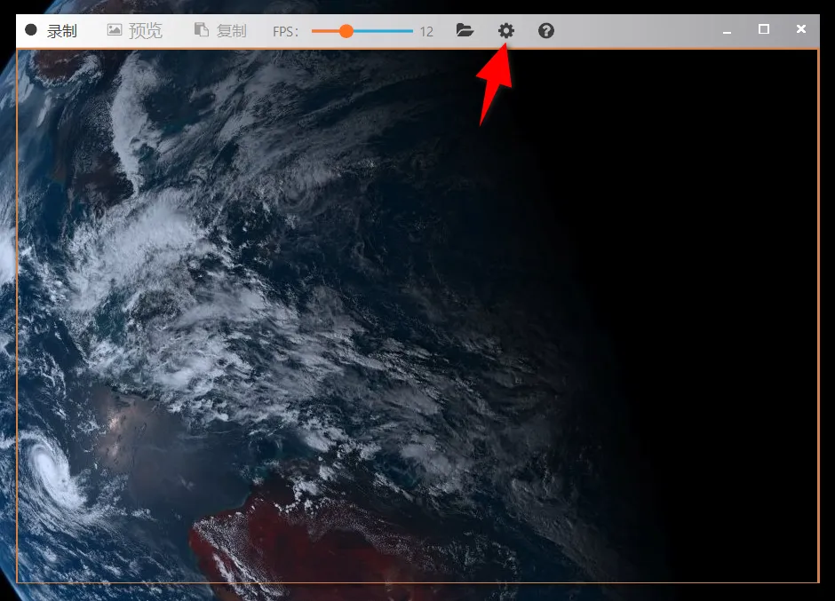Maximize the recorder window
The width and height of the screenshot is (835, 601).
coord(764,29)
